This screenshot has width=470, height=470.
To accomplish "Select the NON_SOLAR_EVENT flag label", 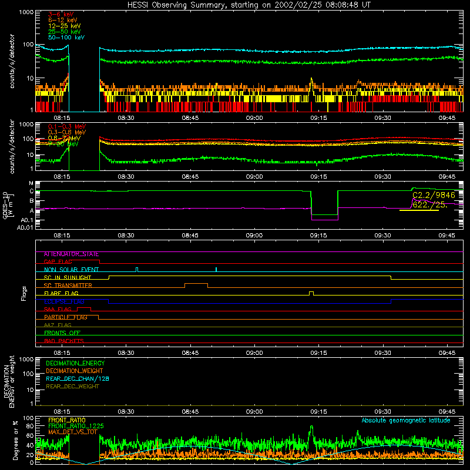I will pos(71,270).
